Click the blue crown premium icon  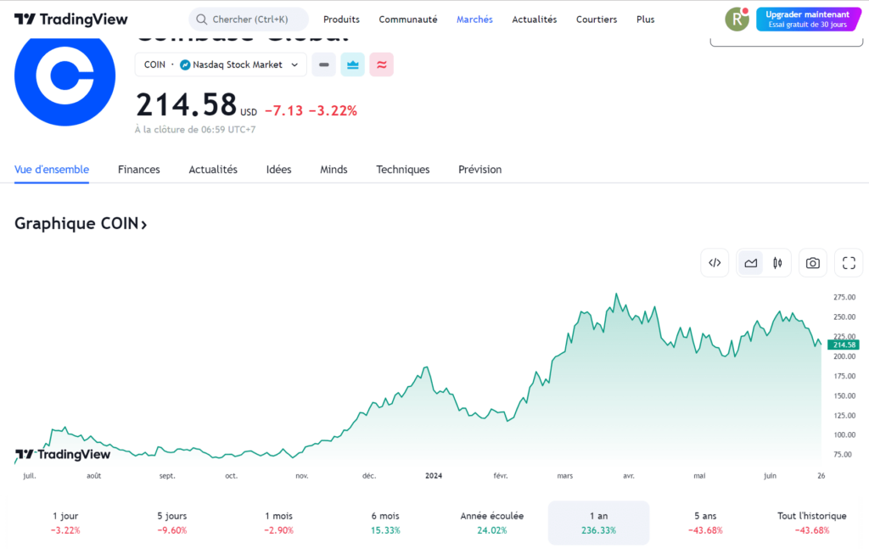352,64
